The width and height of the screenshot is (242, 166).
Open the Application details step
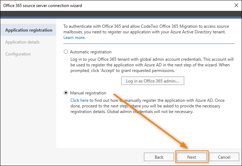point(22,42)
